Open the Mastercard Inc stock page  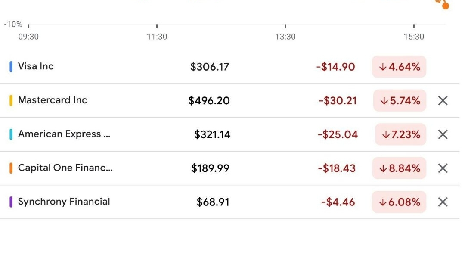point(53,100)
